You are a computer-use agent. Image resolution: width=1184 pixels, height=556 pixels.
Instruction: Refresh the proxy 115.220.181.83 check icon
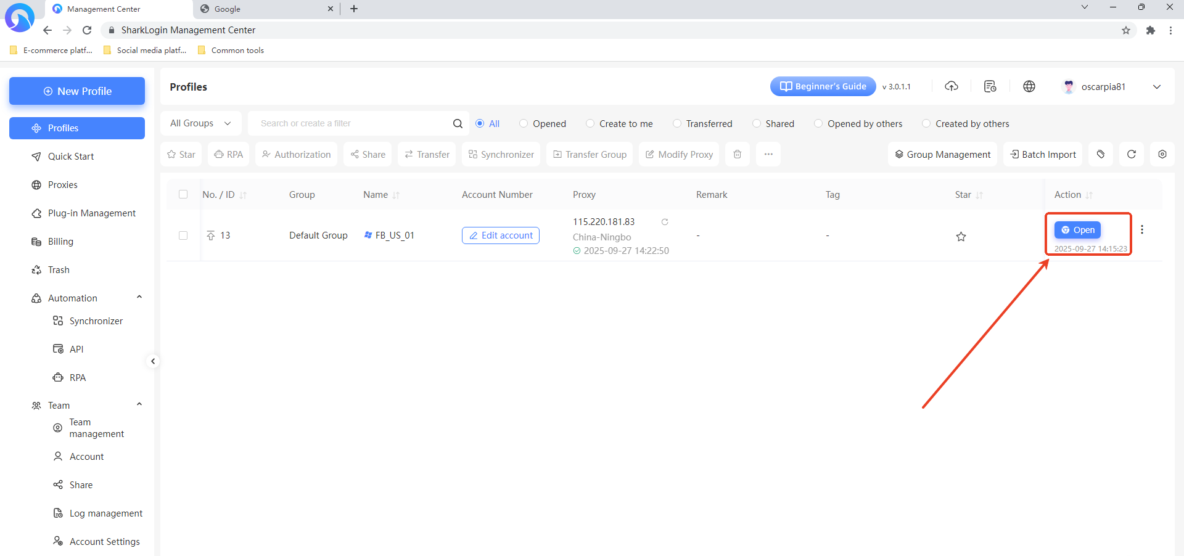click(x=665, y=222)
